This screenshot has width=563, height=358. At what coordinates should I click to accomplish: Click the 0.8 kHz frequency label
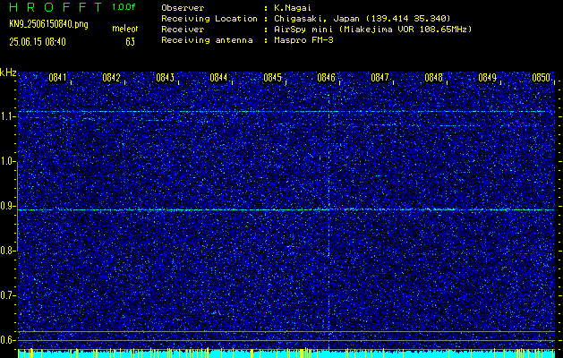(x=7, y=251)
